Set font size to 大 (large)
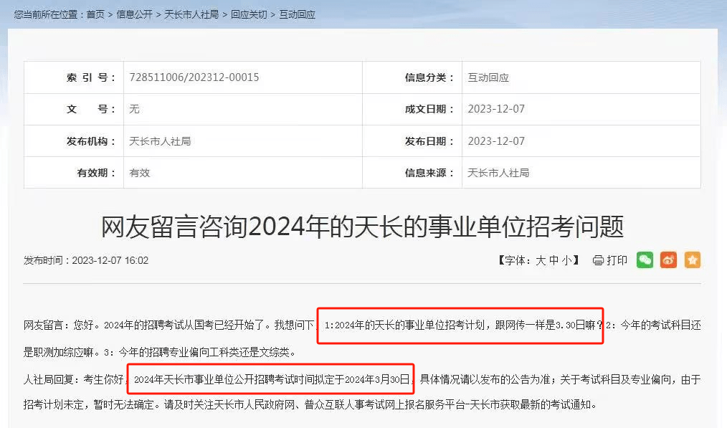 coord(541,260)
